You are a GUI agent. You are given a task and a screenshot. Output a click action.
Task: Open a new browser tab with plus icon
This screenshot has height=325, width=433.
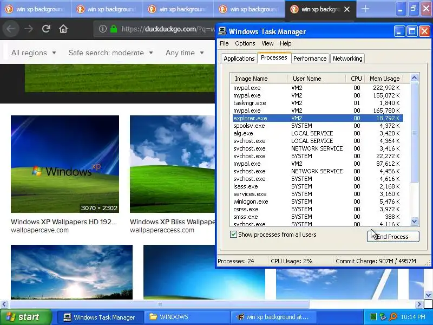365,9
